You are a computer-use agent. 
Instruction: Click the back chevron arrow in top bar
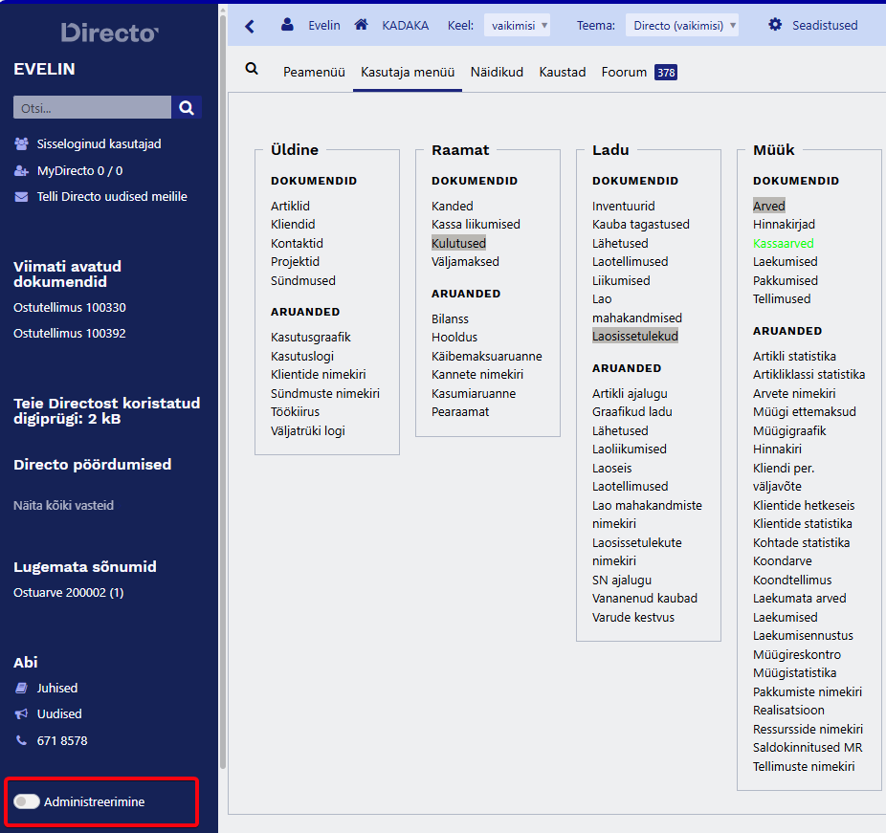[x=250, y=26]
